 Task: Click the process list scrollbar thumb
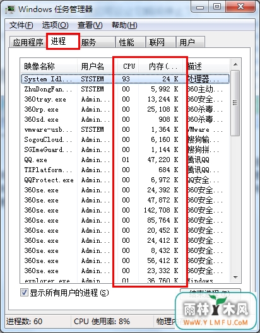click(235, 103)
